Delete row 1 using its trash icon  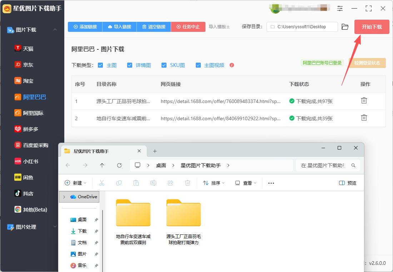pos(364,101)
